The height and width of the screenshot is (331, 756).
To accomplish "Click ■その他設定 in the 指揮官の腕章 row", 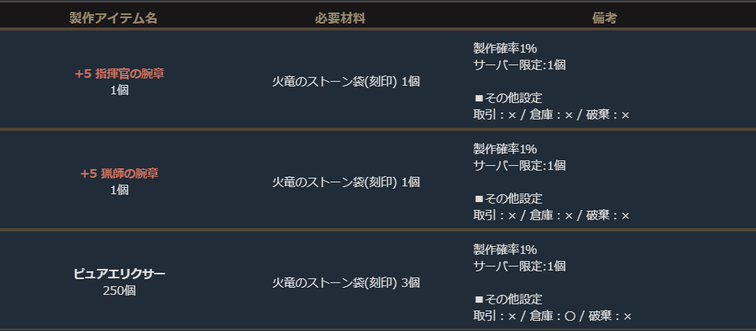I will (x=508, y=98).
